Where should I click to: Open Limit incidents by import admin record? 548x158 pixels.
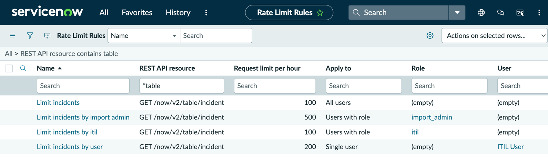point(83,117)
